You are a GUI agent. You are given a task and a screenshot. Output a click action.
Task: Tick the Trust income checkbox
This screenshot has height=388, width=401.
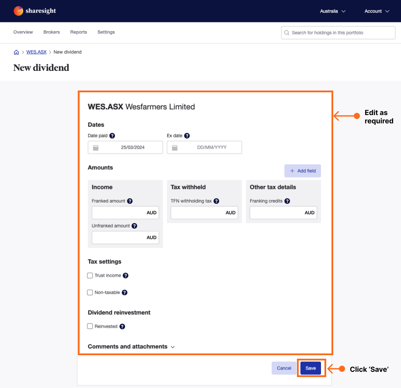[90, 276]
